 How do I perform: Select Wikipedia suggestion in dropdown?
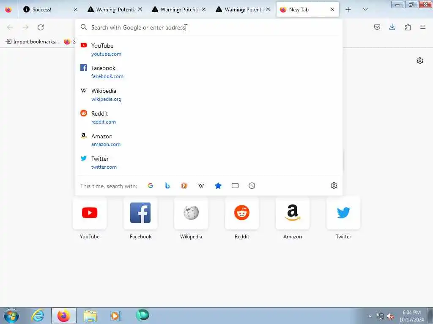tap(209, 95)
